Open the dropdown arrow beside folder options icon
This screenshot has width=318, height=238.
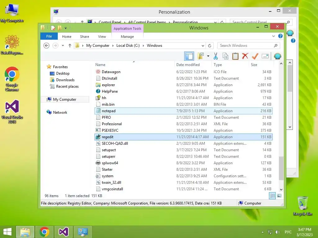208,56
